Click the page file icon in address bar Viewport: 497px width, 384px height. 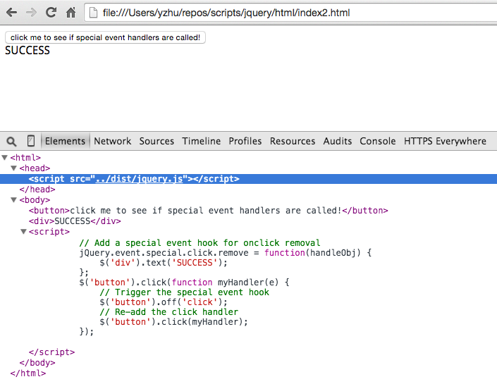94,13
